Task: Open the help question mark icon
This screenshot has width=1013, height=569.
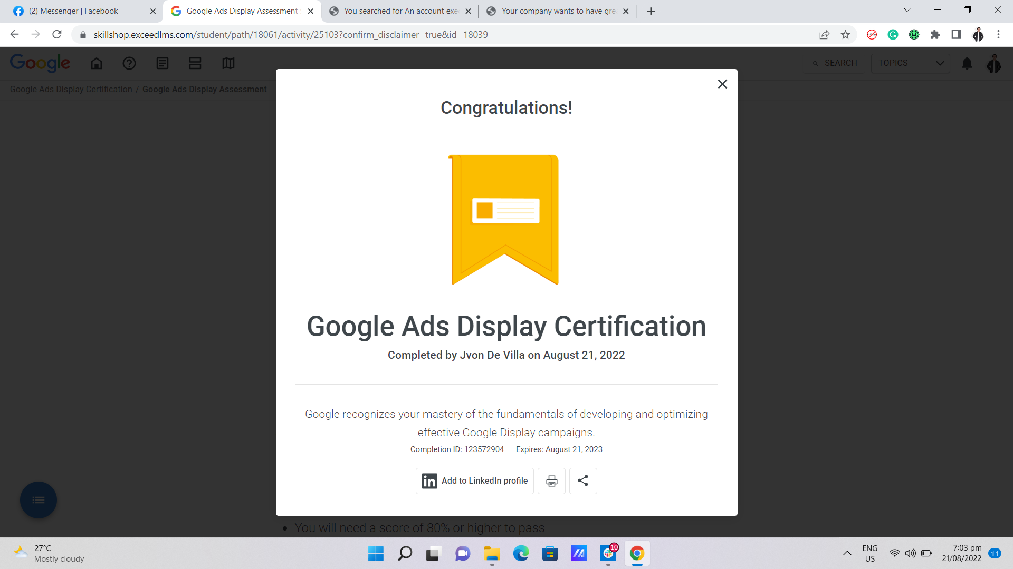Action: (129, 63)
